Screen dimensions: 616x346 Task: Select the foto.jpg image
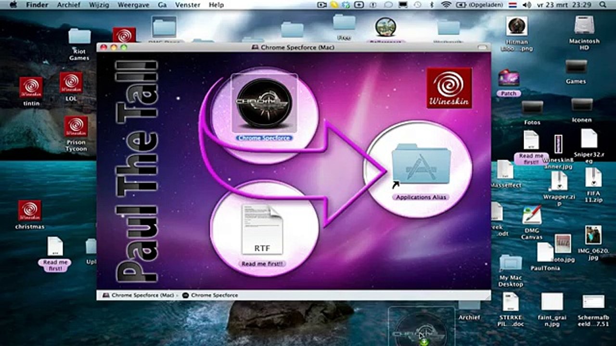coord(563,244)
